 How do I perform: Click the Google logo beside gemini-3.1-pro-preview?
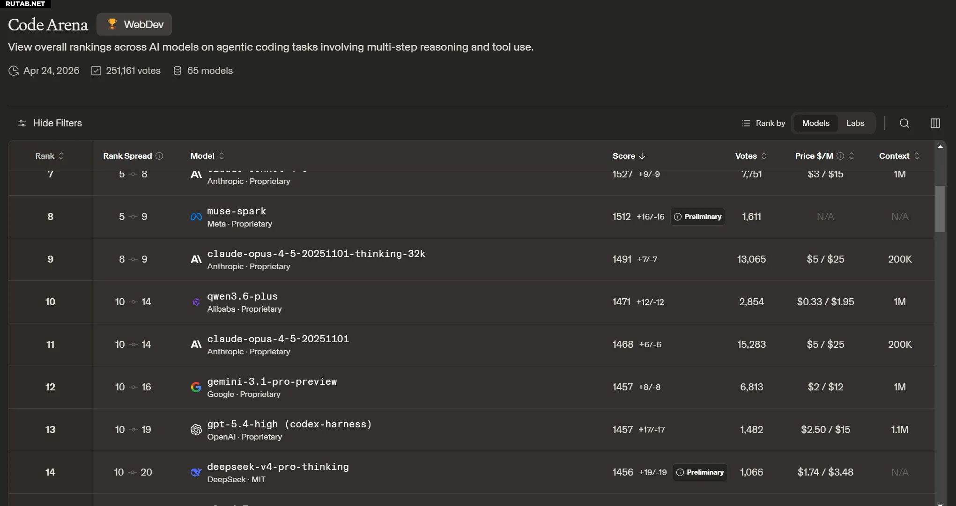click(x=196, y=387)
